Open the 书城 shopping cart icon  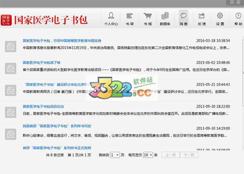(x=147, y=19)
